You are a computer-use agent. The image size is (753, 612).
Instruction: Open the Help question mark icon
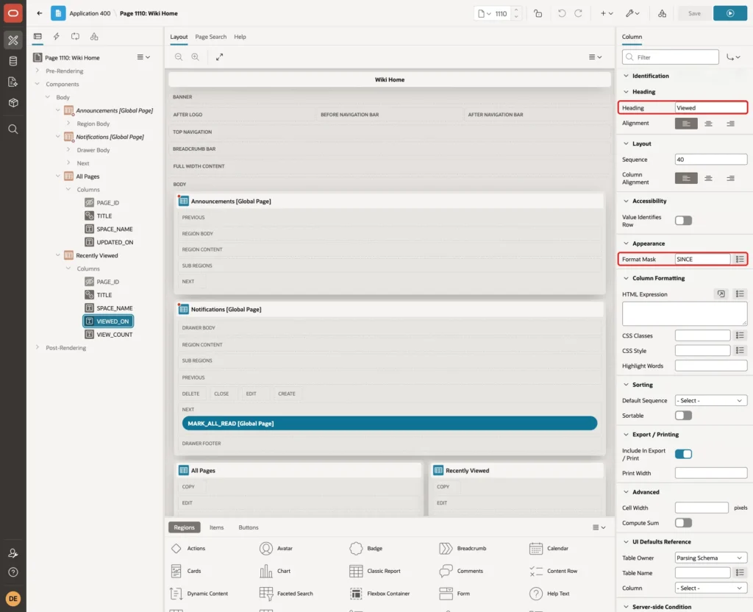13,572
